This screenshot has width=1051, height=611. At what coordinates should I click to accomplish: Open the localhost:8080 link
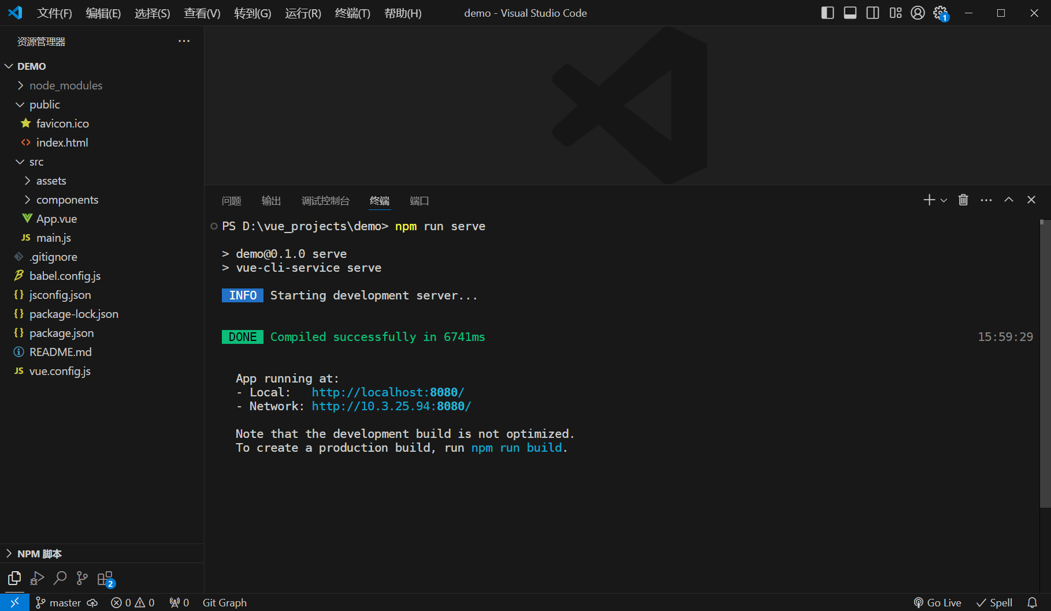[x=388, y=392]
